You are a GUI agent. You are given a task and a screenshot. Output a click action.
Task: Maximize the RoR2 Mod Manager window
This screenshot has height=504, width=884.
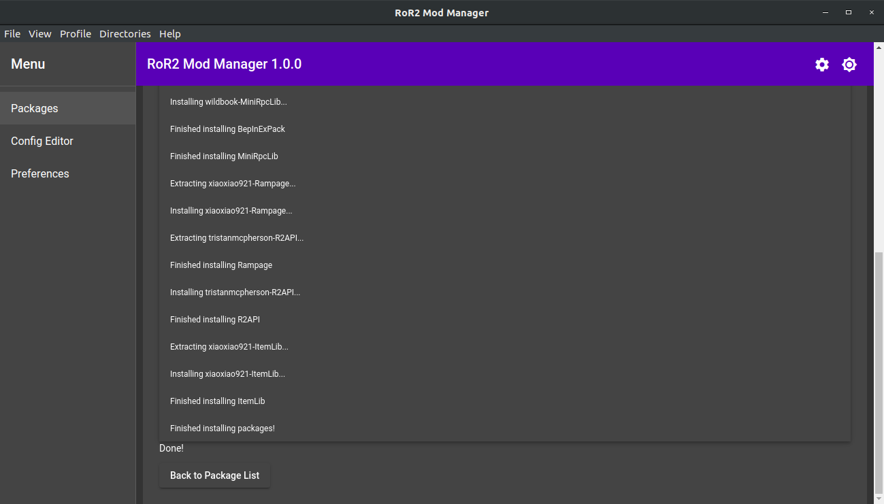click(849, 12)
